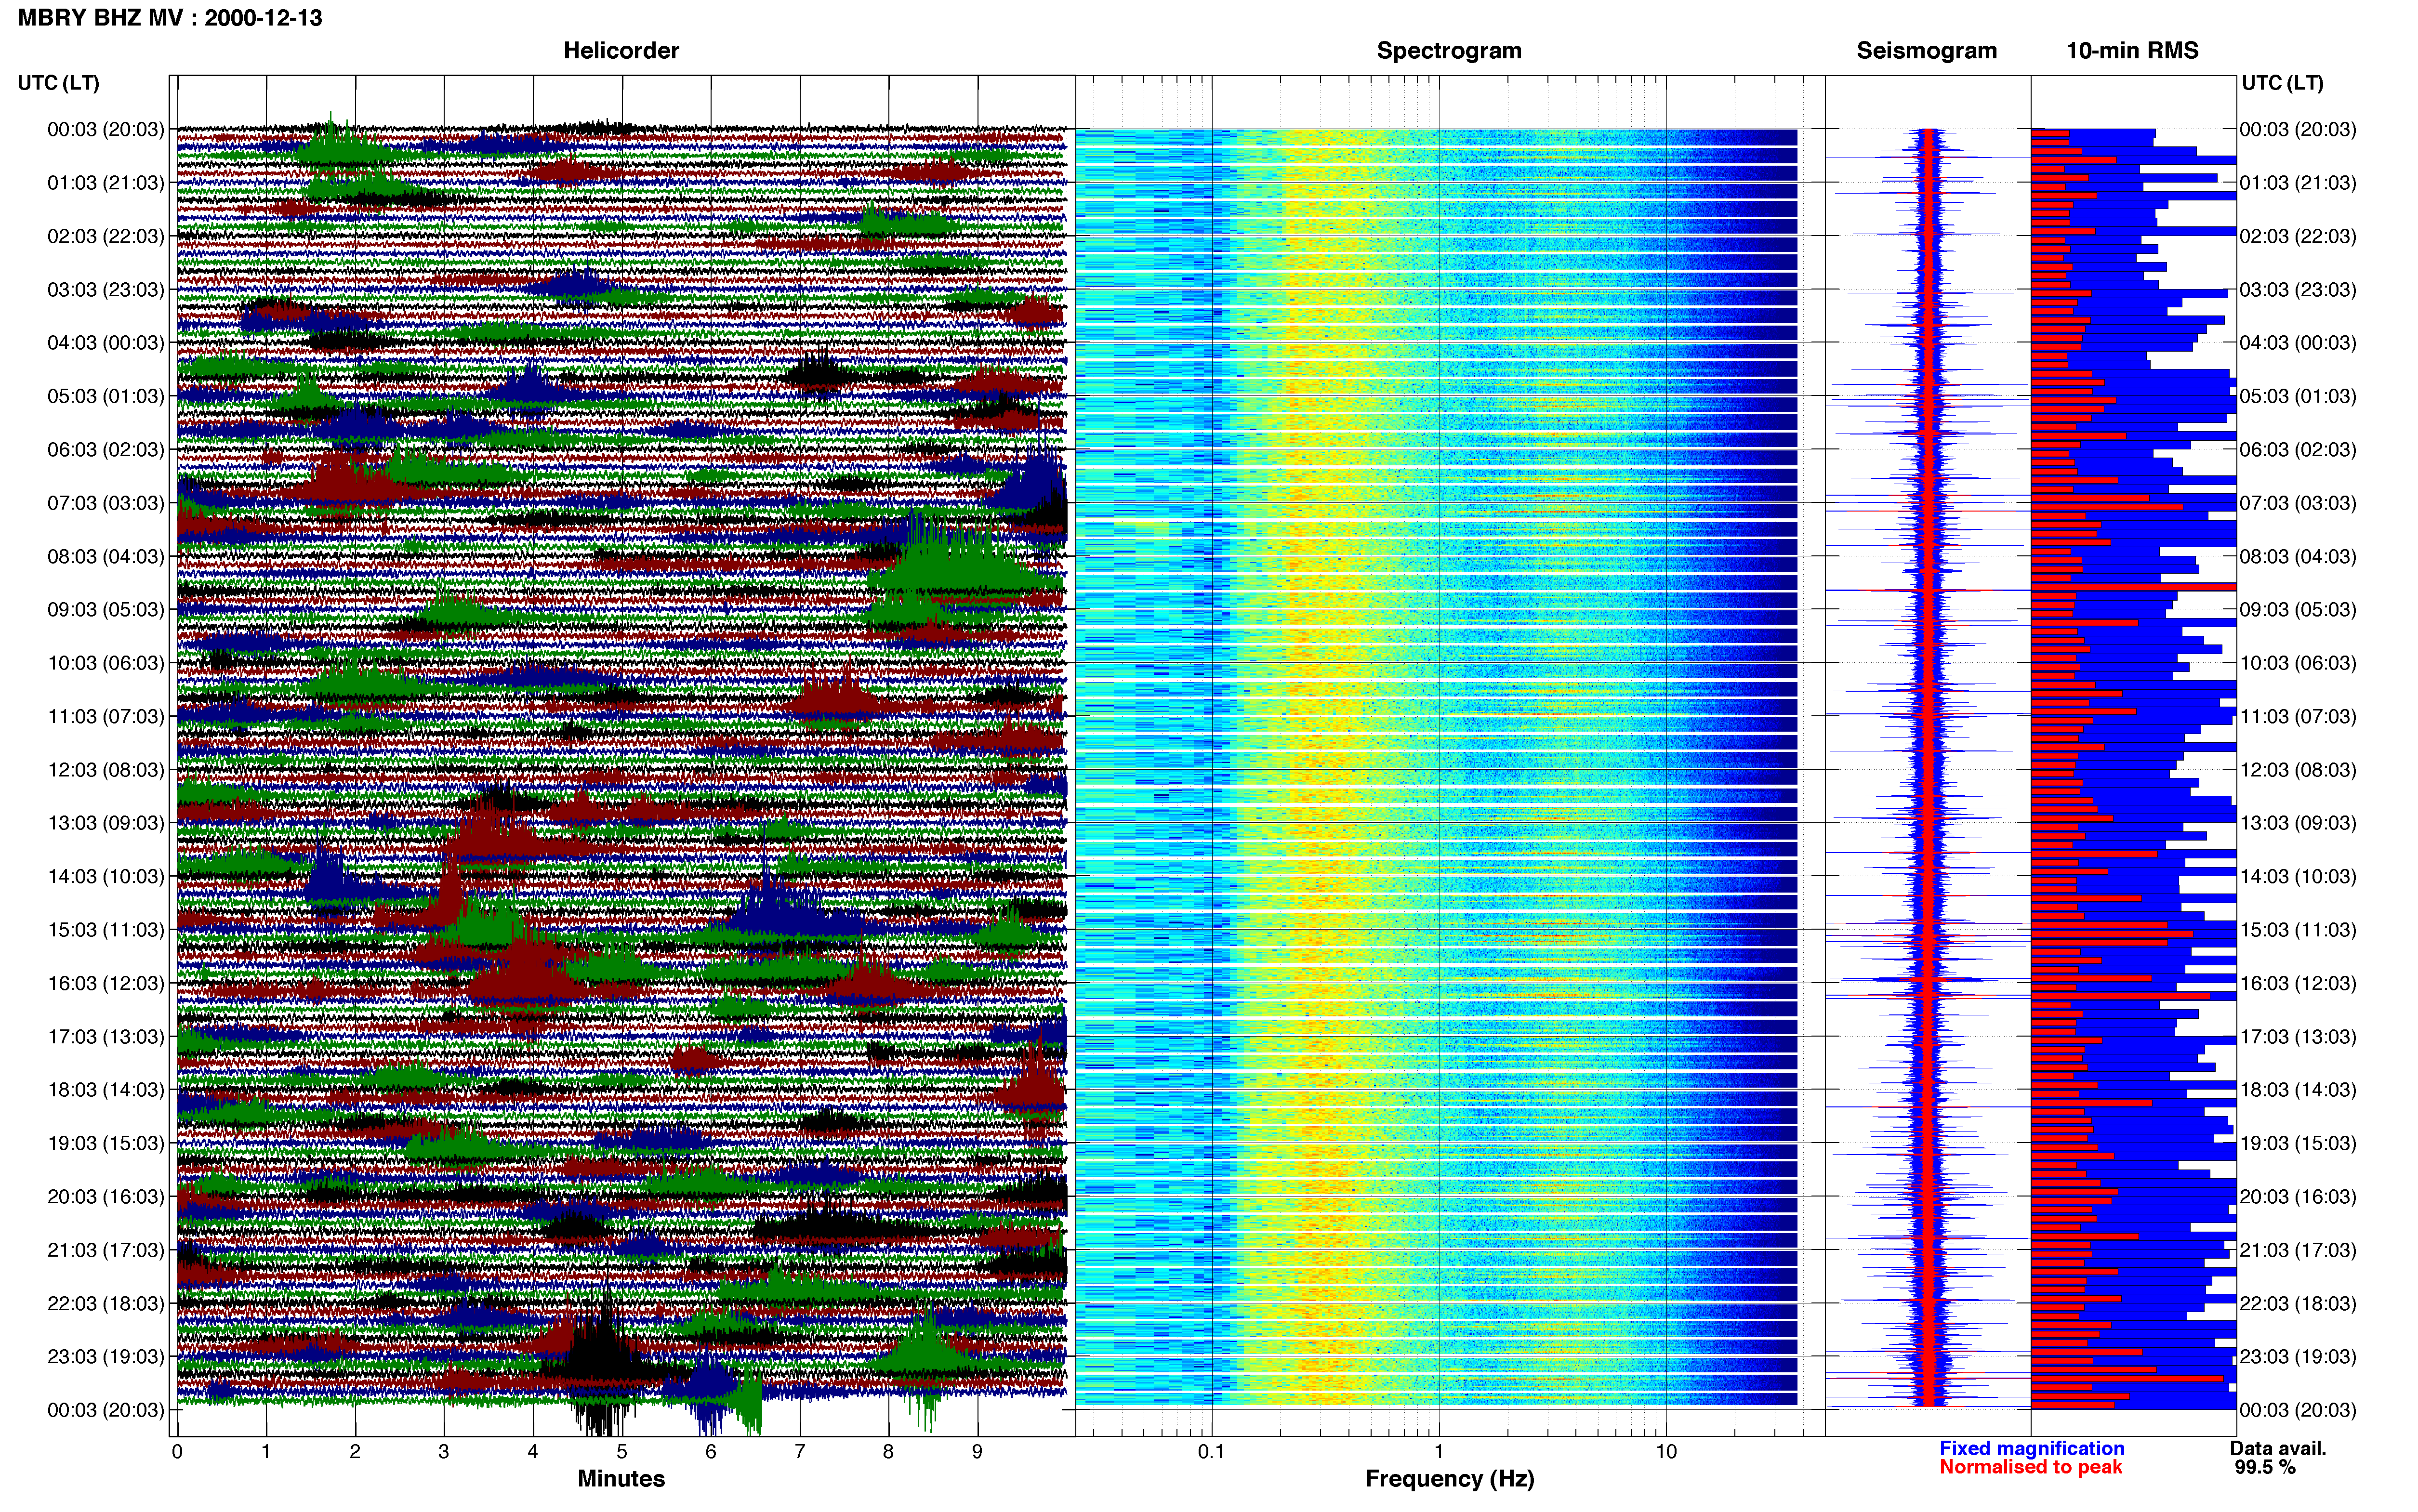Click left time label '01:03 (21:03)'

tap(105, 183)
